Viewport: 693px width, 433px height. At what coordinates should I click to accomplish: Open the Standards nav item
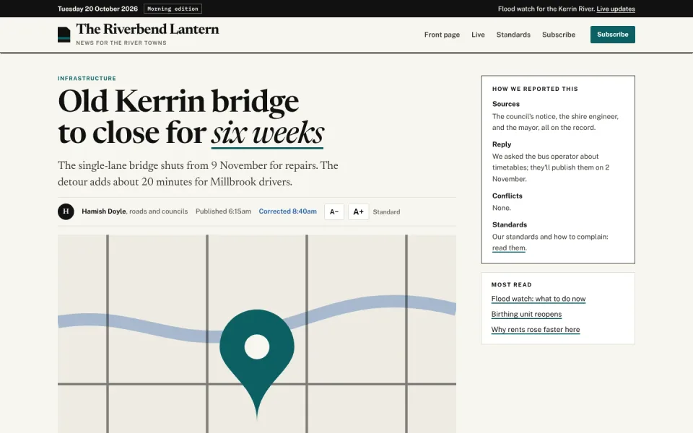(x=513, y=35)
